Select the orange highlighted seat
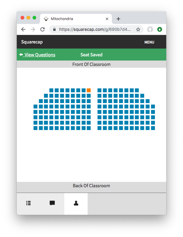 pyautogui.click(x=89, y=90)
